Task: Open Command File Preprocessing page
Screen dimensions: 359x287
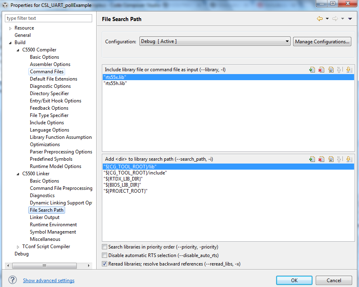Action: coord(61,188)
